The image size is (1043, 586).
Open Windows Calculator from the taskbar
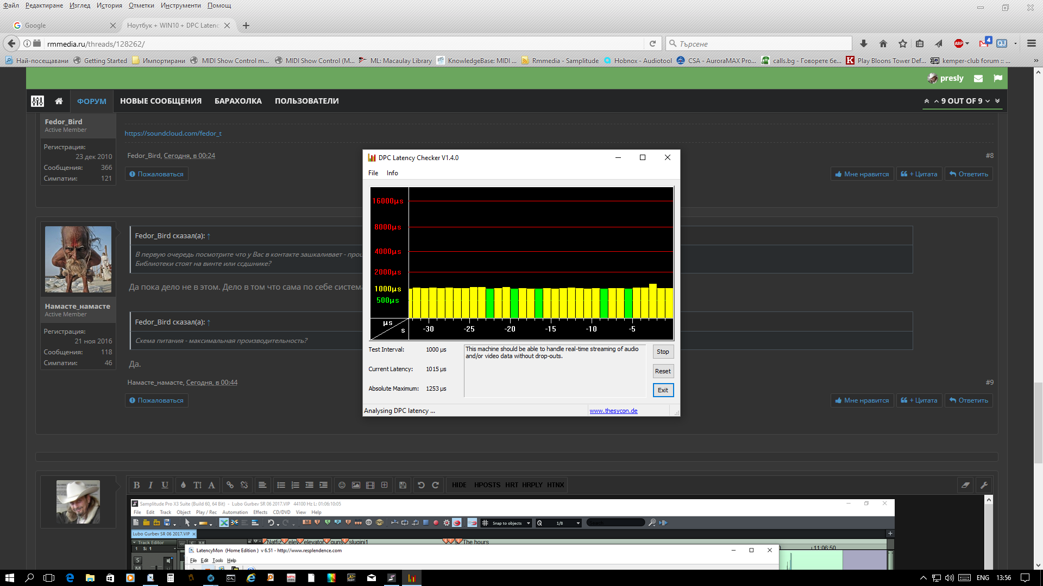point(171,578)
